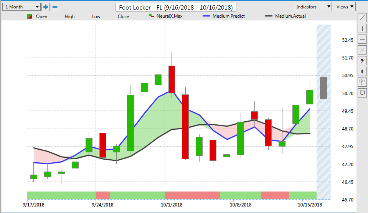
Task: Select the trend line drawing tool
Action: [x=362, y=18]
